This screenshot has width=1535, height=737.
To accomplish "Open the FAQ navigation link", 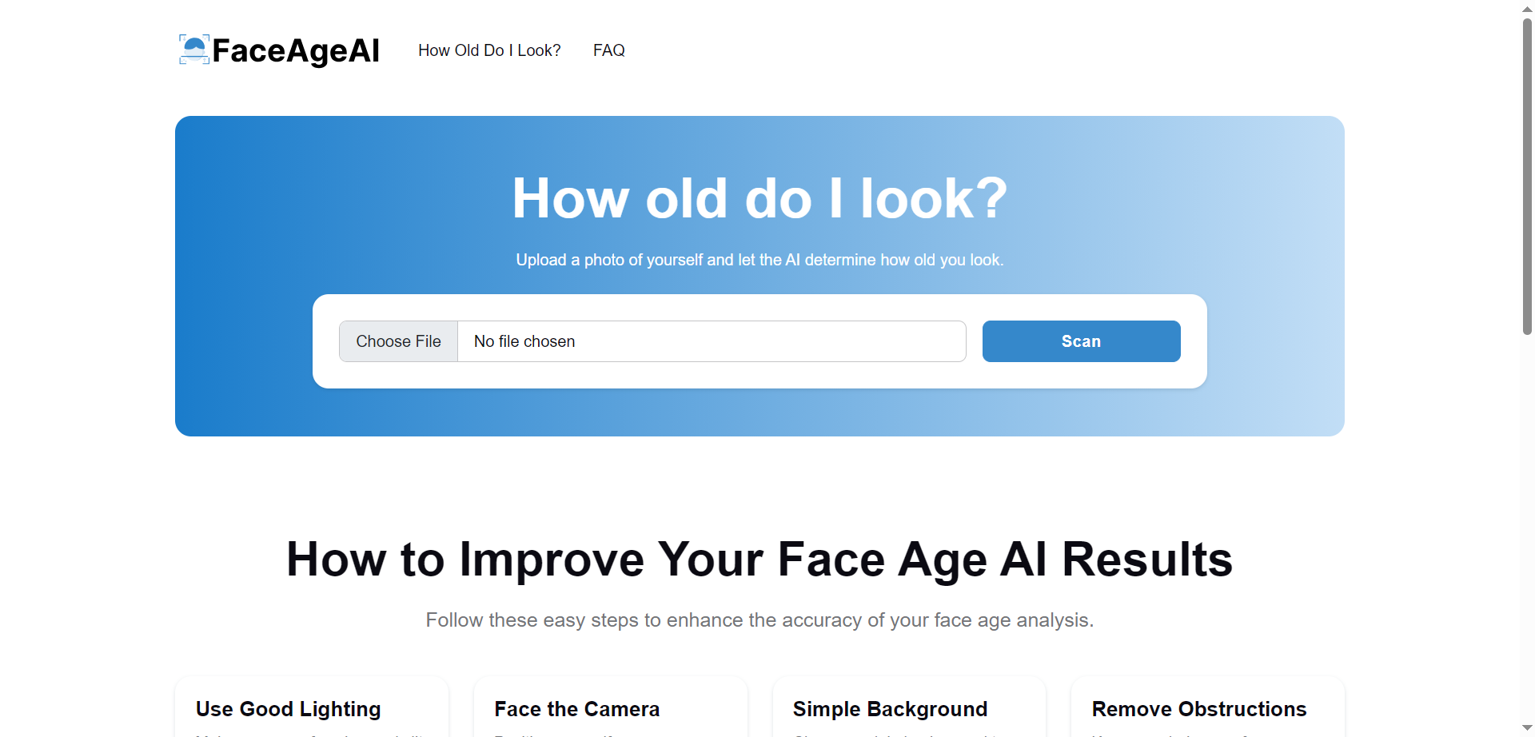I will [x=609, y=50].
